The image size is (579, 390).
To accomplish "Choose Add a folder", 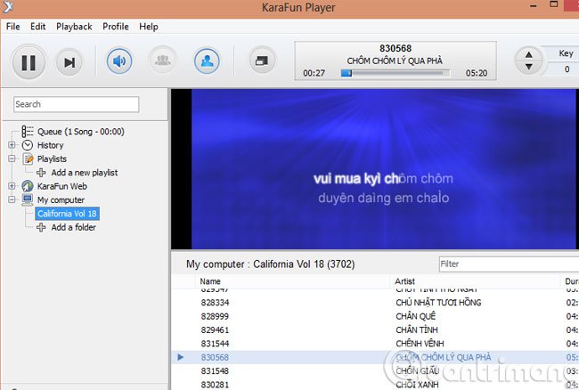I will (x=73, y=227).
